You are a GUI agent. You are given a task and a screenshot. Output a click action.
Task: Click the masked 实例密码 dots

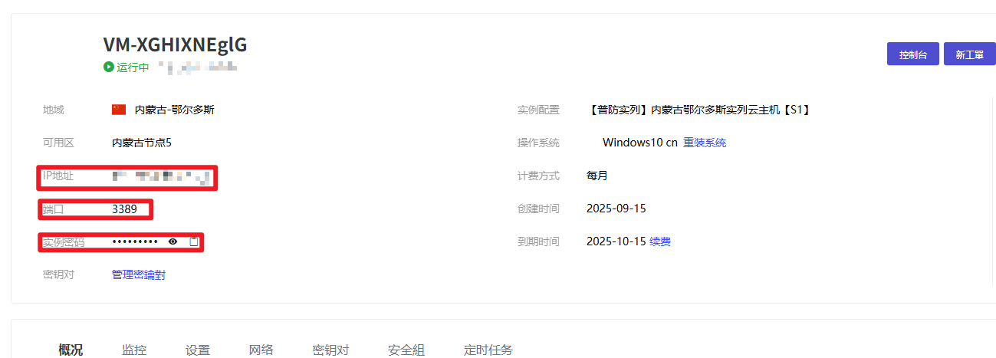pyautogui.click(x=135, y=241)
